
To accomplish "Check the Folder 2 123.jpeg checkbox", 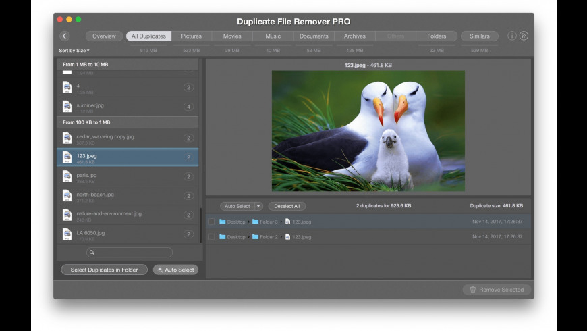I will tap(212, 237).
